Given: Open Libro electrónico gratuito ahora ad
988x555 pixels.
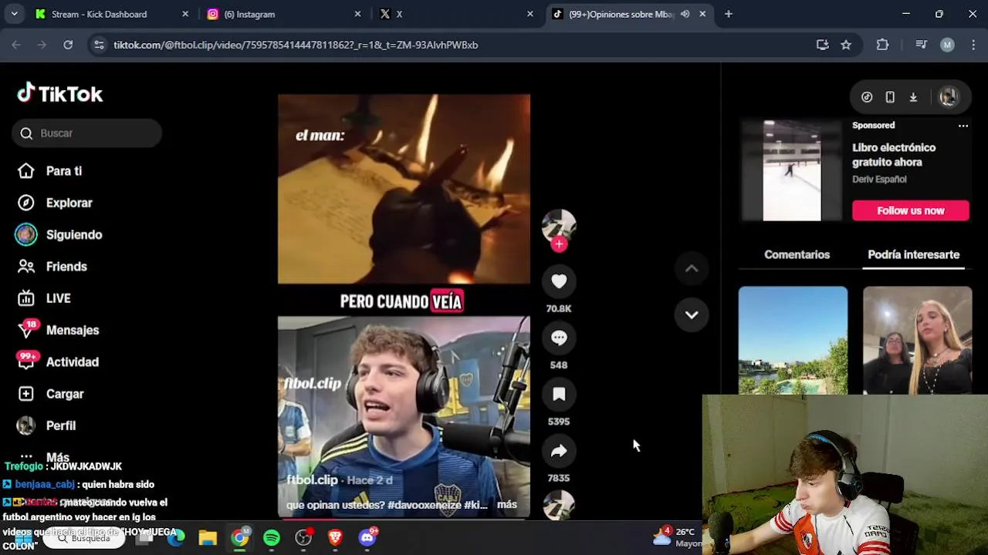Looking at the screenshot, I should point(894,155).
